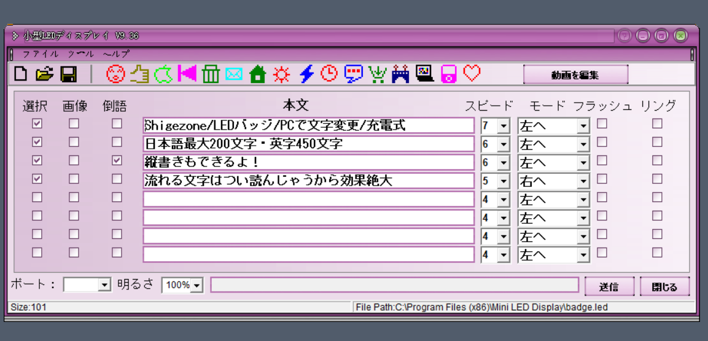Click the 動画を編集 button
This screenshot has width=708, height=341.
[x=576, y=75]
